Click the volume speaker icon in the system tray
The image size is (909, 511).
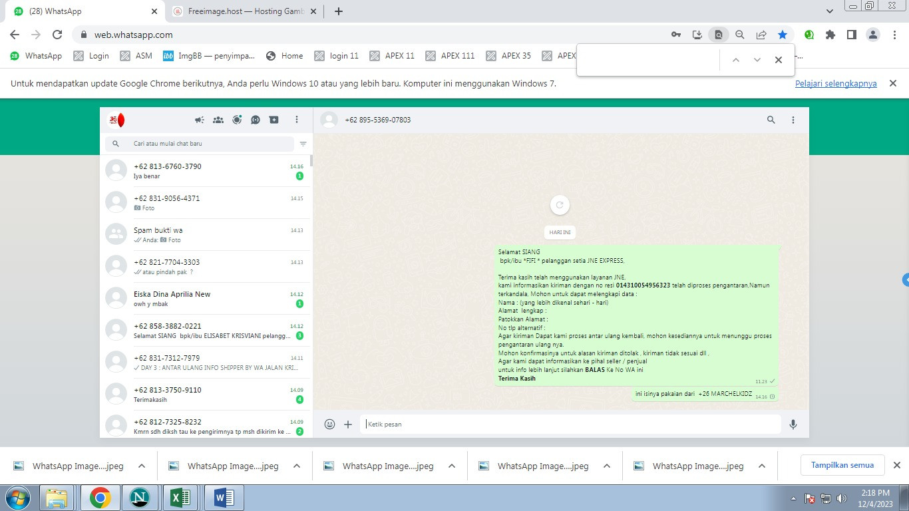[842, 498]
